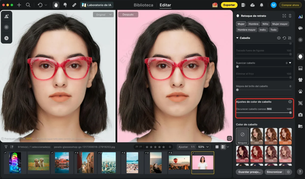
Task: Select the bandage healing tool
Action: (x=74, y=5)
